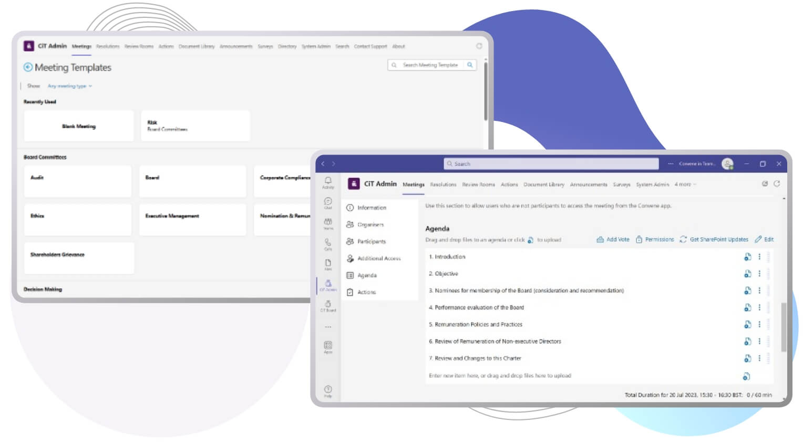Click the upload icon beside Introduction agenda item

tap(747, 257)
